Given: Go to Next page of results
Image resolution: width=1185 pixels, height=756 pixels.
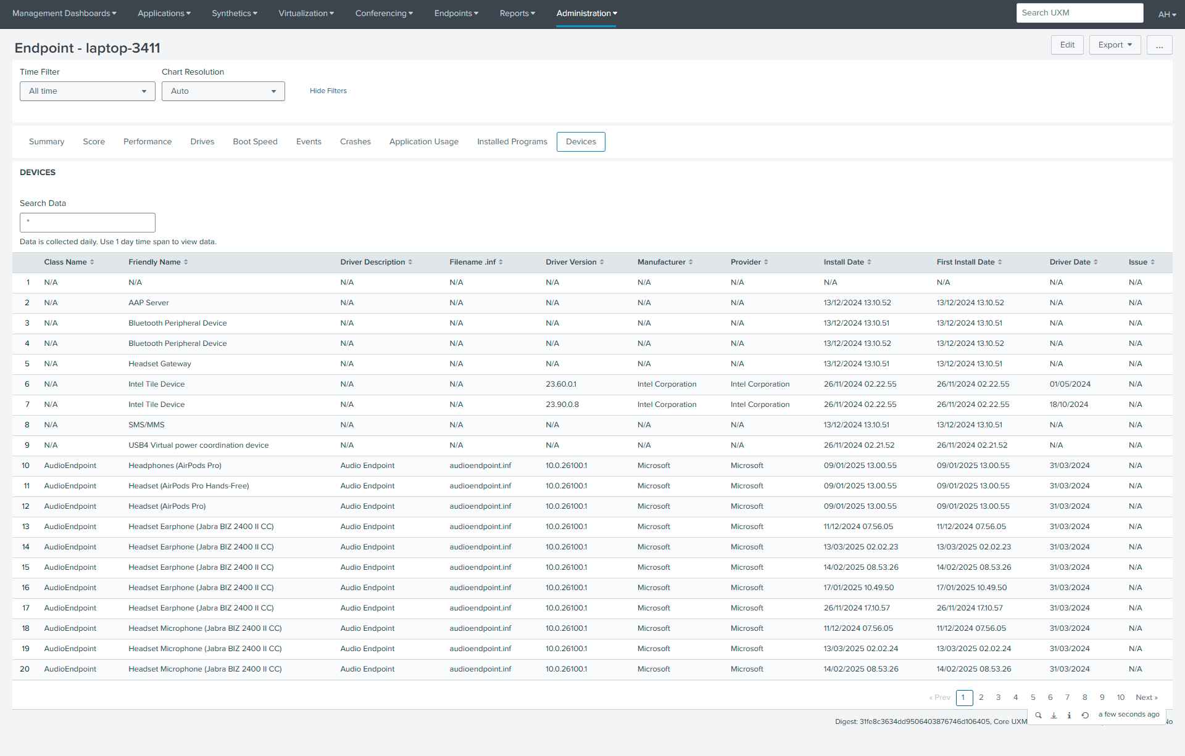Looking at the screenshot, I should pyautogui.click(x=1147, y=697).
